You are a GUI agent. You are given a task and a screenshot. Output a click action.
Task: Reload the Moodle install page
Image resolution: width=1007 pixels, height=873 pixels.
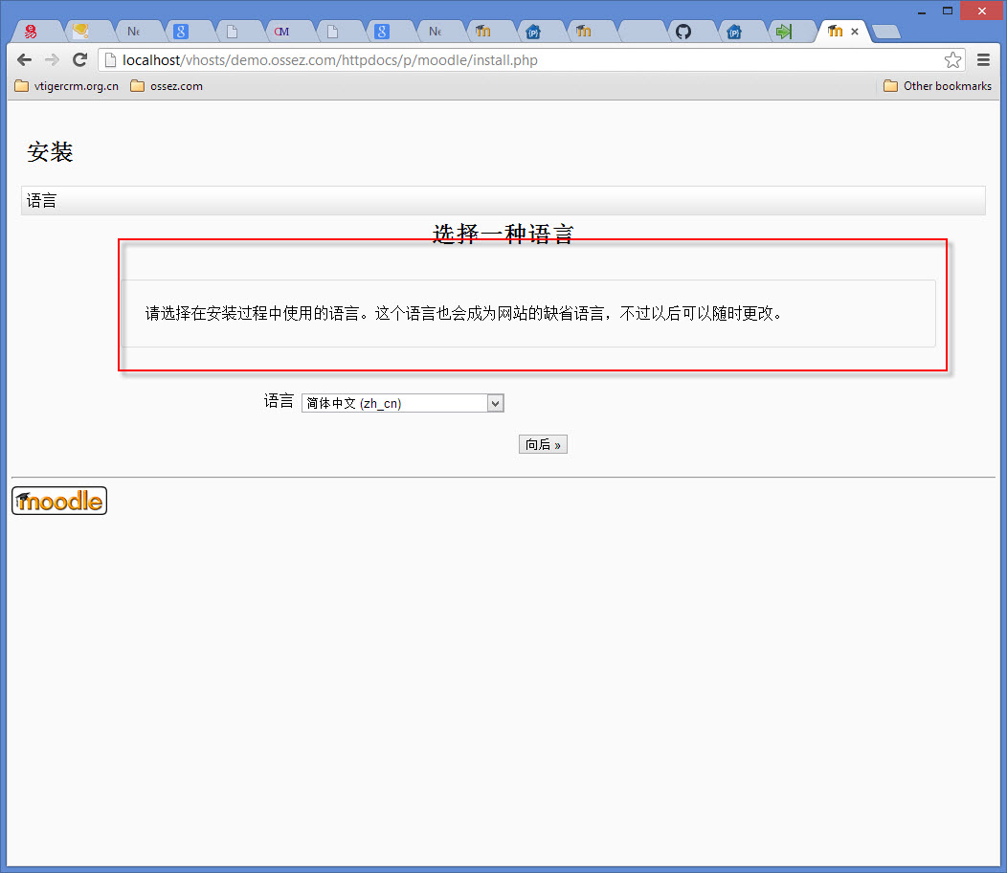80,60
